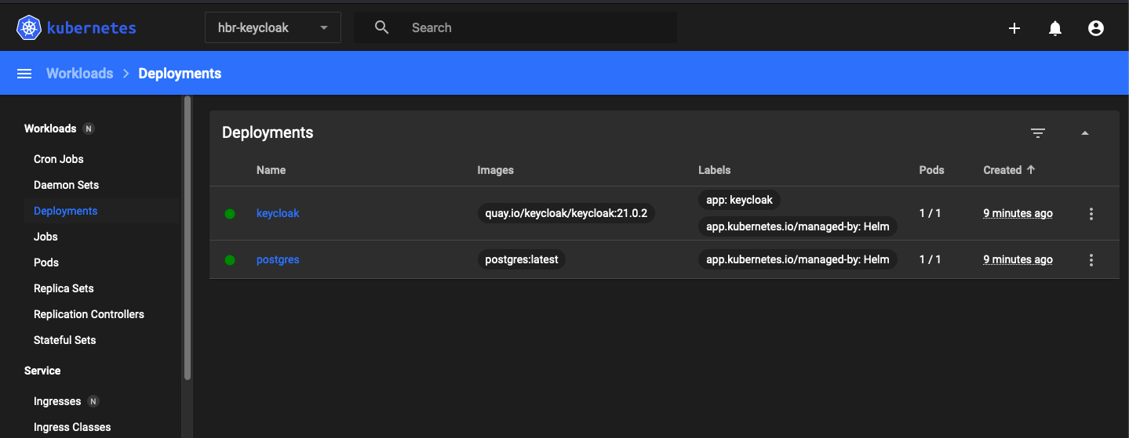Click the sidebar vertical scrollbar

[188, 238]
